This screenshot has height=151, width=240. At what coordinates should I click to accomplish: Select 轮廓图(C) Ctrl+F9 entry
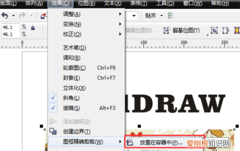(86, 68)
